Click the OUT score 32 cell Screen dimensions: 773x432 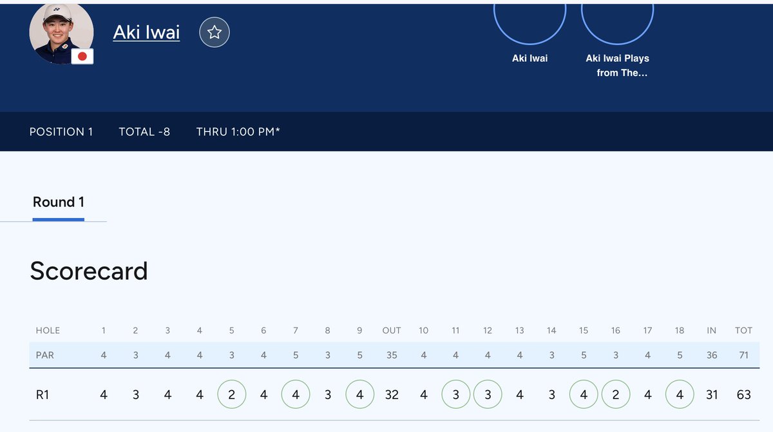point(392,395)
